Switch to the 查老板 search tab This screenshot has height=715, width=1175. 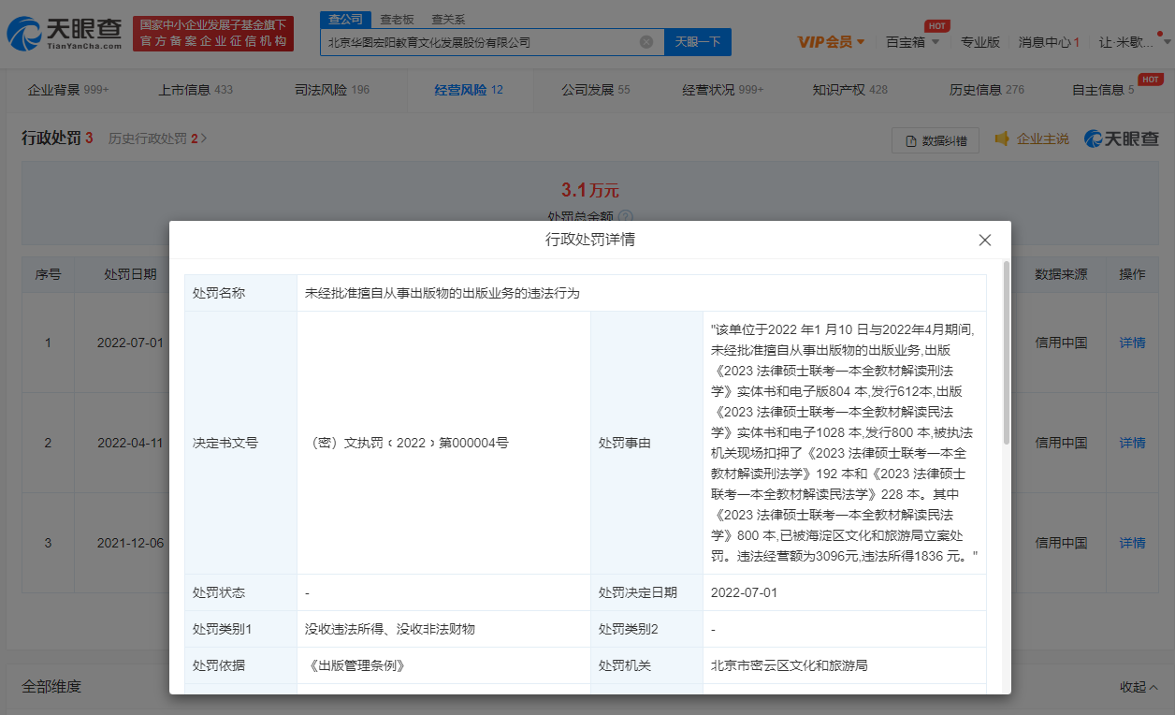point(397,20)
